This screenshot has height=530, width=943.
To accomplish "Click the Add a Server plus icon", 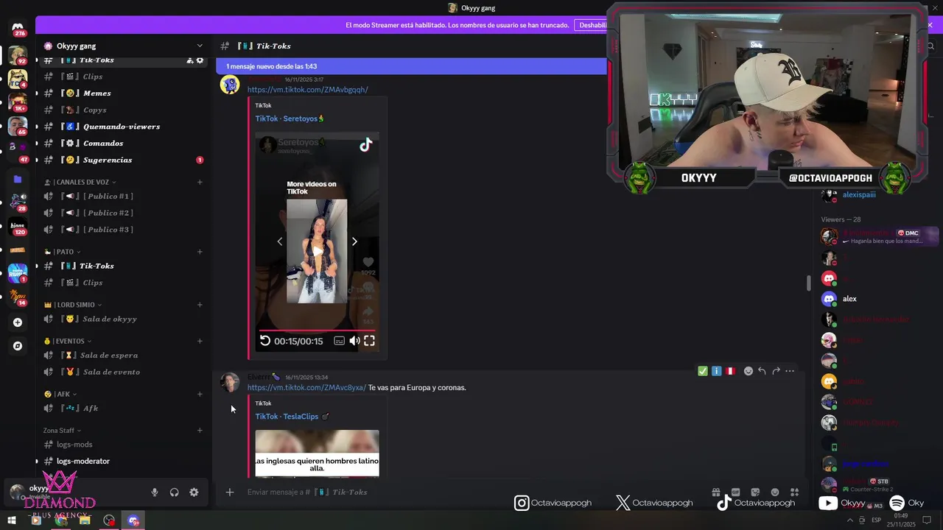I will [18, 322].
